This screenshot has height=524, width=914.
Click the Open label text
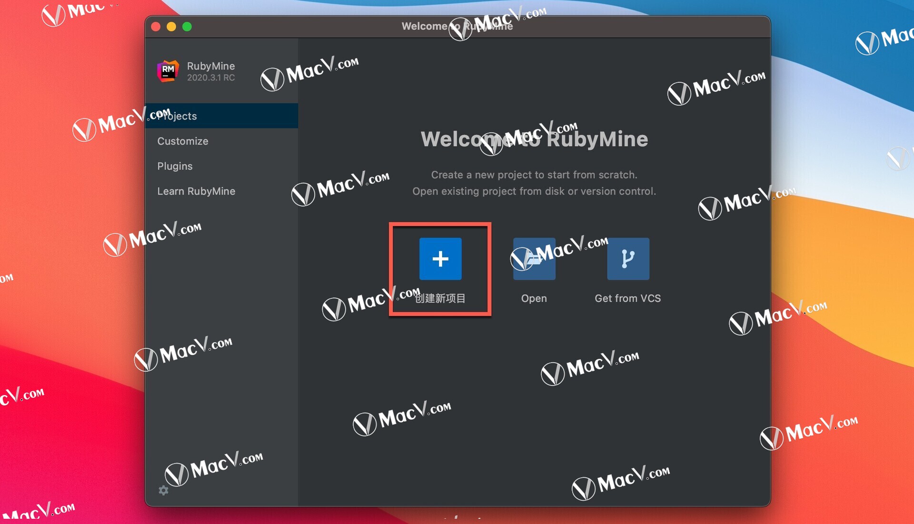[x=534, y=298]
